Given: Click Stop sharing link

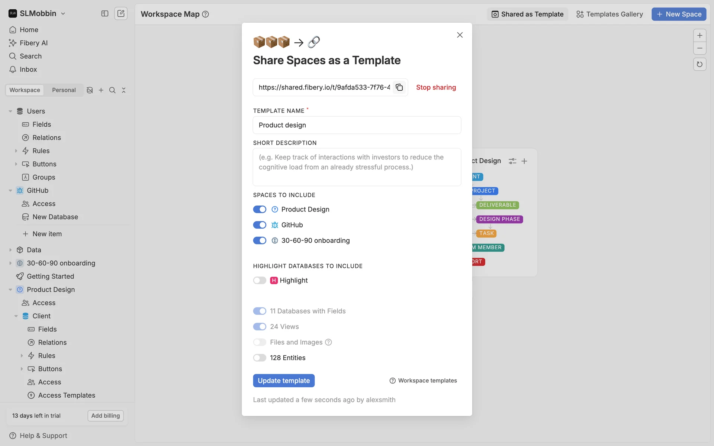Looking at the screenshot, I should (436, 87).
